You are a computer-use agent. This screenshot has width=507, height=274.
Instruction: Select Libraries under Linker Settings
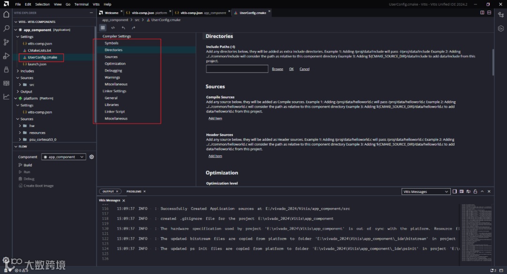click(x=112, y=105)
